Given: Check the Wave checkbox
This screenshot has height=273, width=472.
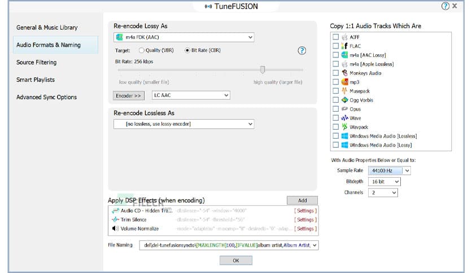Looking at the screenshot, I should pos(335,118).
